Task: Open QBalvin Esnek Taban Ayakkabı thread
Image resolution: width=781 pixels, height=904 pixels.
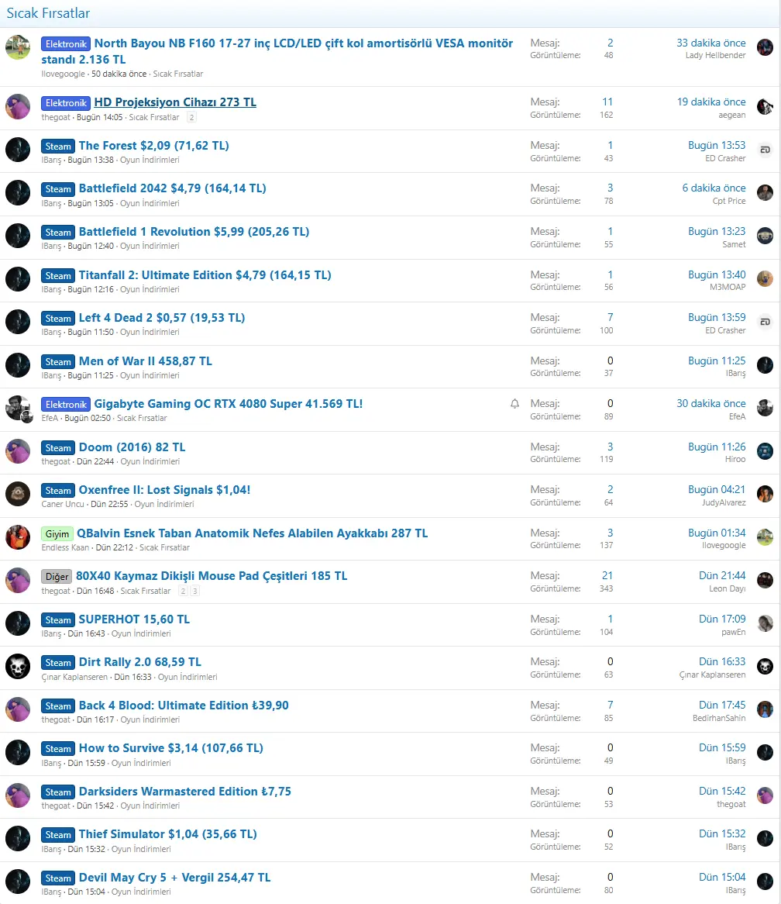Action: [x=253, y=533]
